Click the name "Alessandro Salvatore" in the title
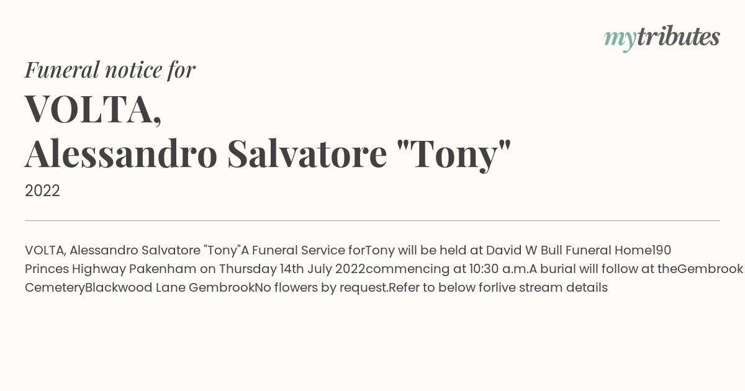The height and width of the screenshot is (391, 745). (x=206, y=154)
